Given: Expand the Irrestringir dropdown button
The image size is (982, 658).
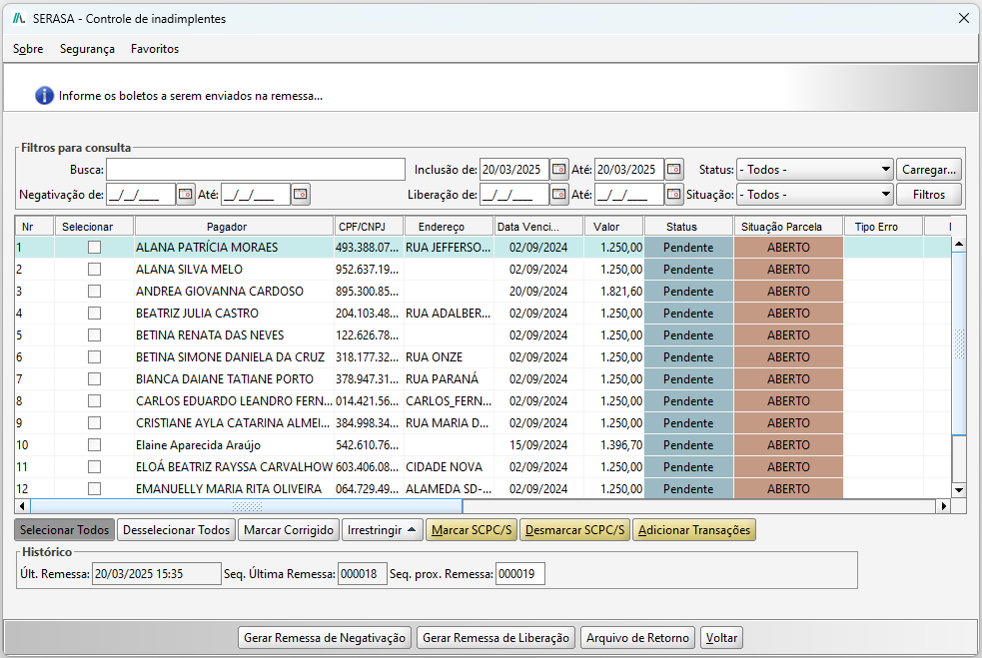Looking at the screenshot, I should [382, 529].
